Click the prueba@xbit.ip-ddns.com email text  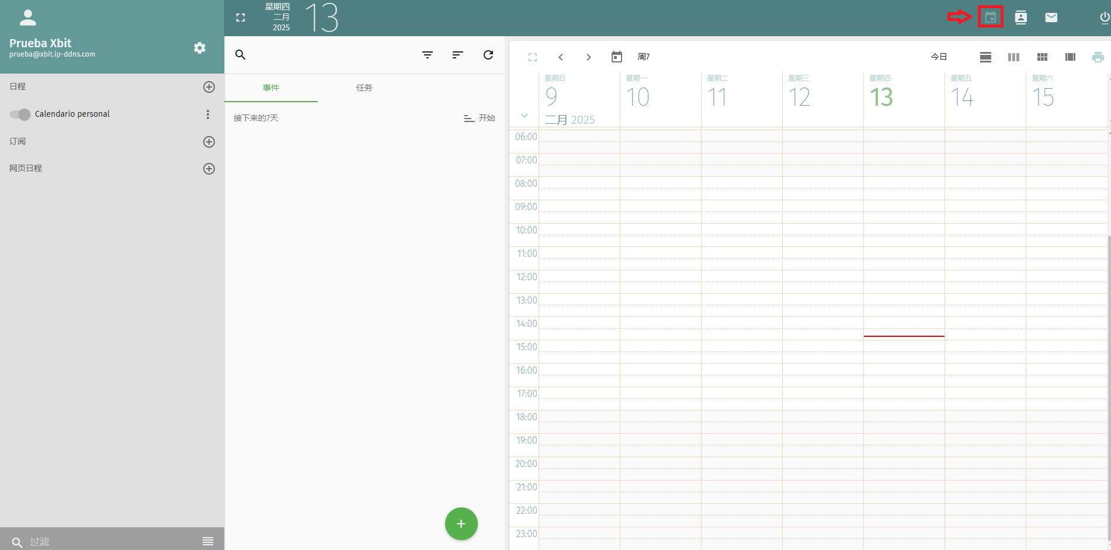(52, 54)
